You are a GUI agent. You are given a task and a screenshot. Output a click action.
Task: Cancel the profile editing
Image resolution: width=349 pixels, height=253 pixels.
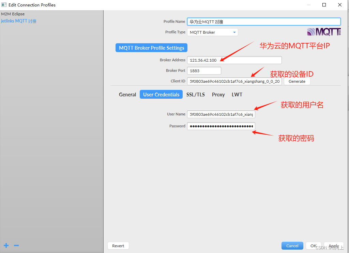(292, 246)
